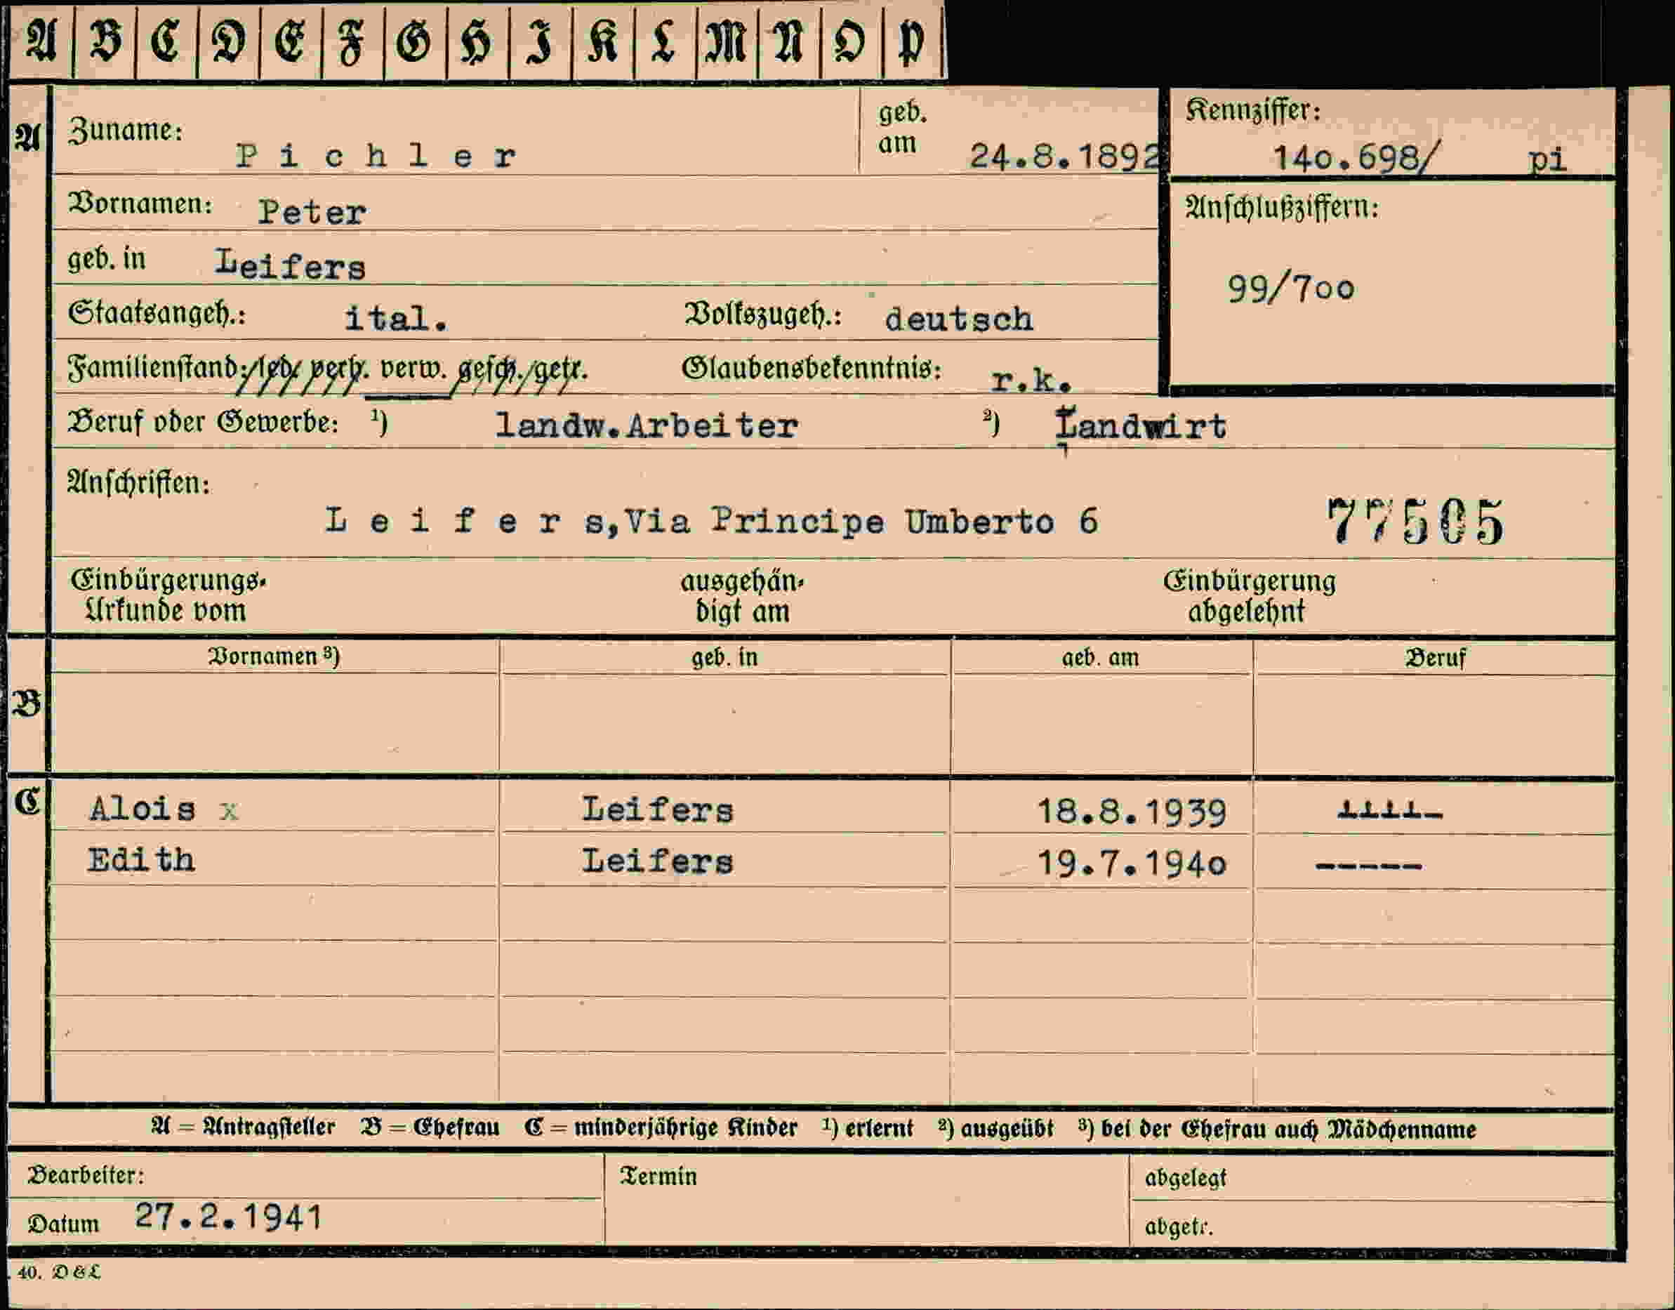
Task: Click the 'Anschlußziffern:' label
Action: coord(1283,208)
